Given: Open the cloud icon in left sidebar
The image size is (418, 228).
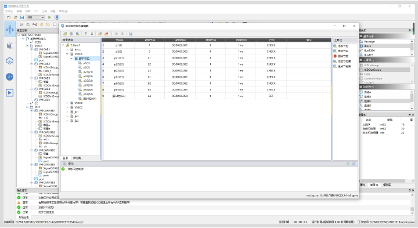Looking at the screenshot, I should [10, 61].
